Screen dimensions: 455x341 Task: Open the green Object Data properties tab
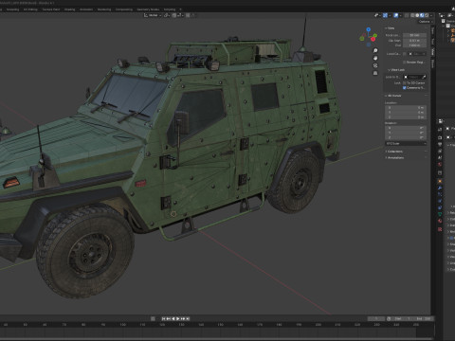click(440, 214)
